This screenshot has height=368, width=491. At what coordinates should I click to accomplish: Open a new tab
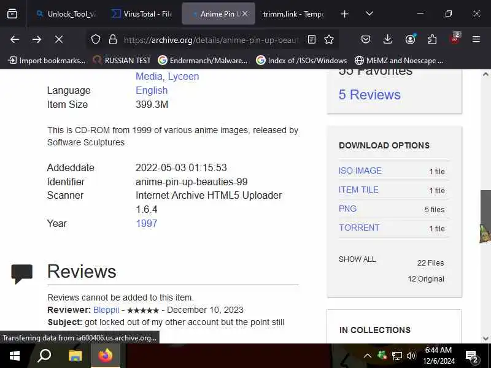pos(344,13)
